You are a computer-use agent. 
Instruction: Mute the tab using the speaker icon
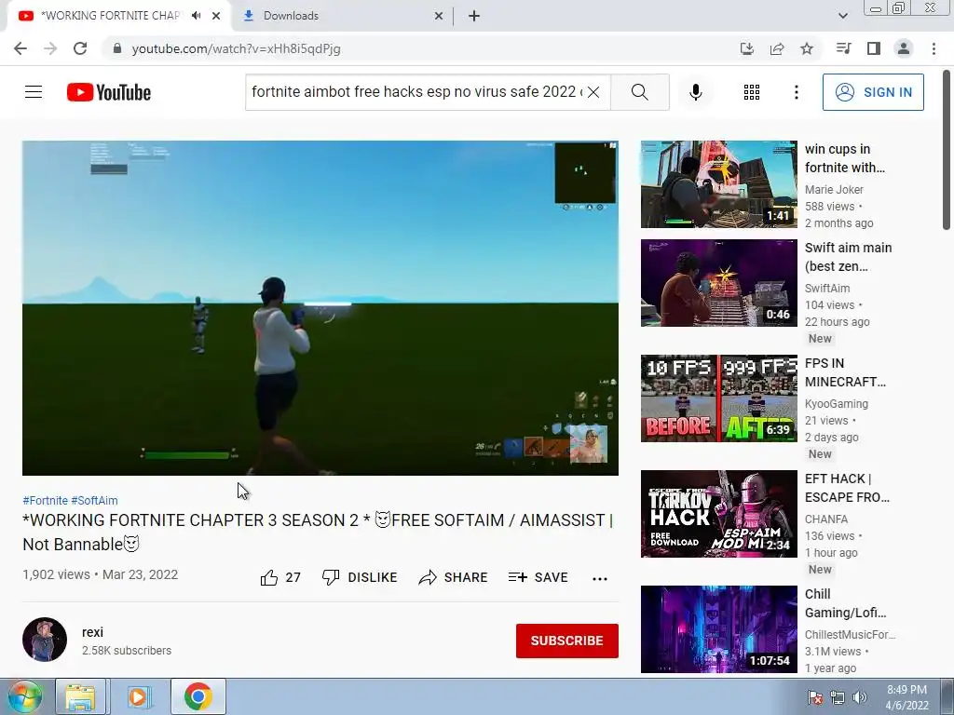pyautogui.click(x=196, y=16)
